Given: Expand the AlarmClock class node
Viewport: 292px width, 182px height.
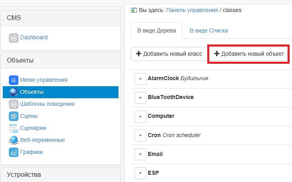Looking at the screenshot, I should pyautogui.click(x=140, y=79).
